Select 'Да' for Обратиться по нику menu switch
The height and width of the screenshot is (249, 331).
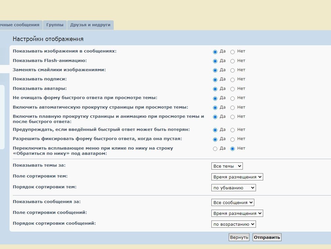[215, 149]
